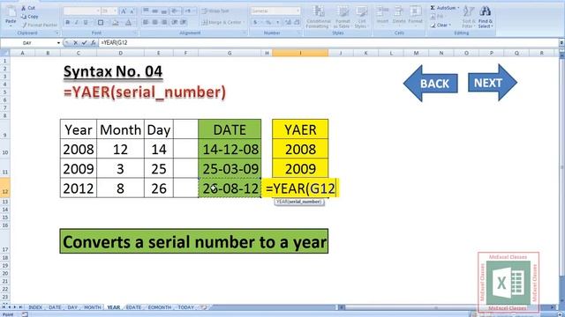The height and width of the screenshot is (317, 565).
Task: Click the Cancel X in formula bar
Action: click(75, 43)
